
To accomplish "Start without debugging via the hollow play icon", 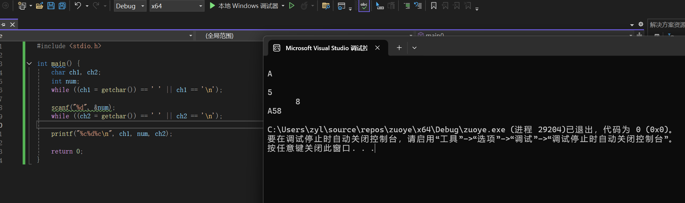I will tap(292, 6).
